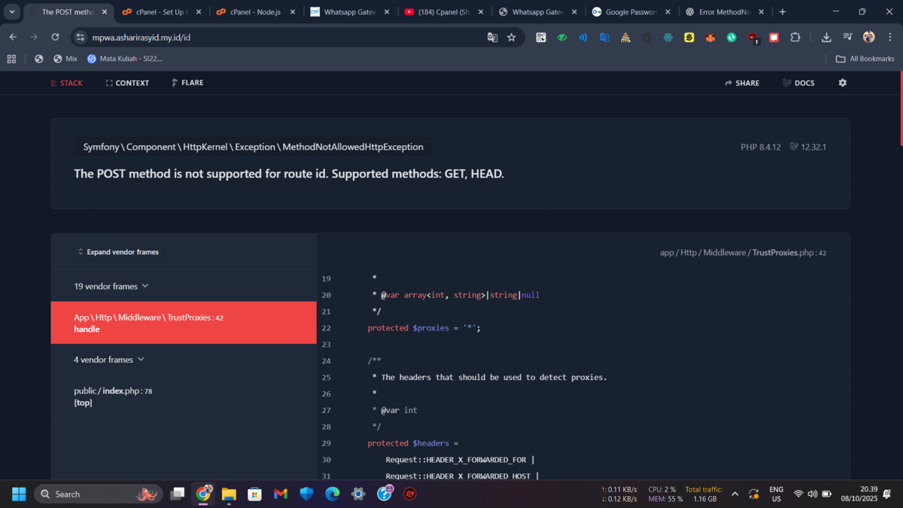Select the STACK tab
The image size is (903, 508).
pyautogui.click(x=67, y=83)
